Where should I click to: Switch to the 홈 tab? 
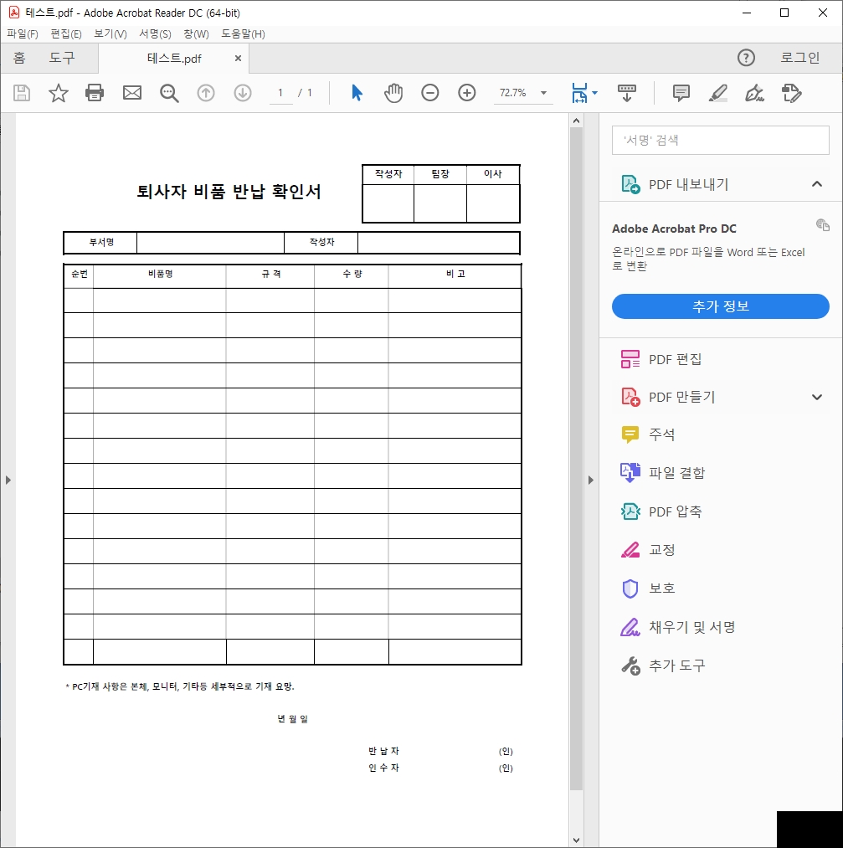pyautogui.click(x=19, y=57)
